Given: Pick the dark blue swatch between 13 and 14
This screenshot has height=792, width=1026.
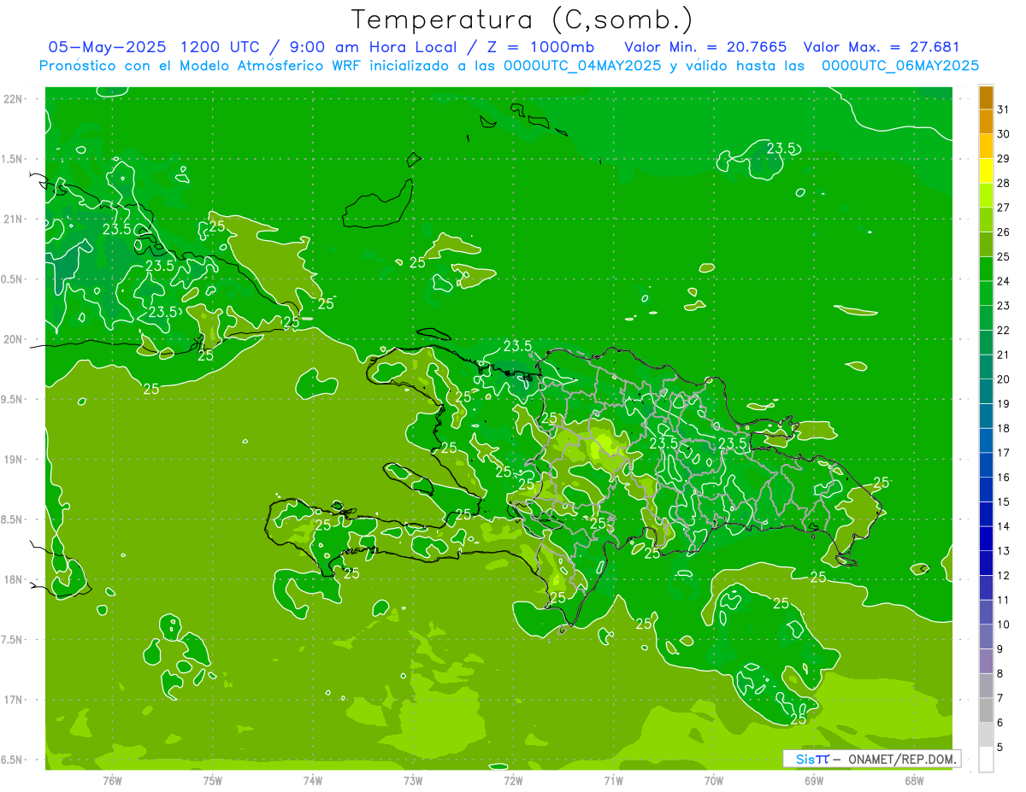Looking at the screenshot, I should pos(986,538).
